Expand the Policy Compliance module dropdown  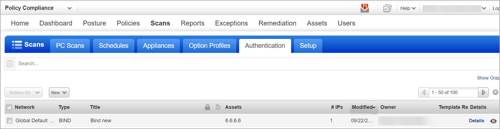tap(69, 8)
